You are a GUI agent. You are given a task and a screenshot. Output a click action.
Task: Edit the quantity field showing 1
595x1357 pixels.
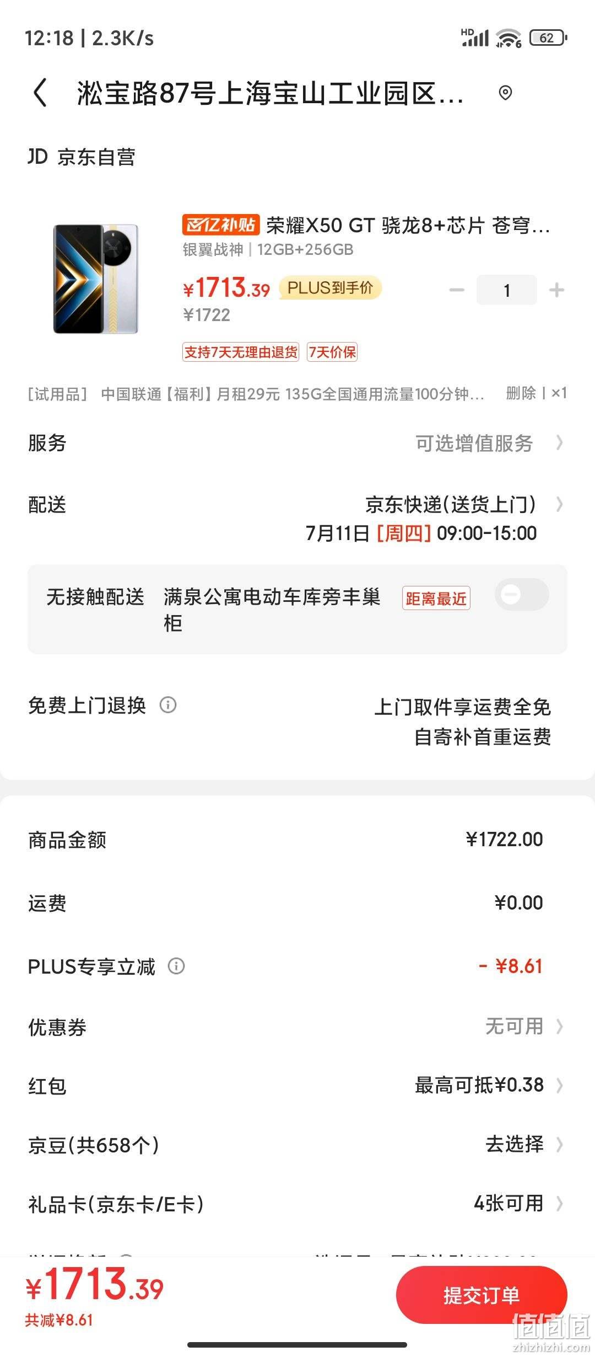[507, 290]
